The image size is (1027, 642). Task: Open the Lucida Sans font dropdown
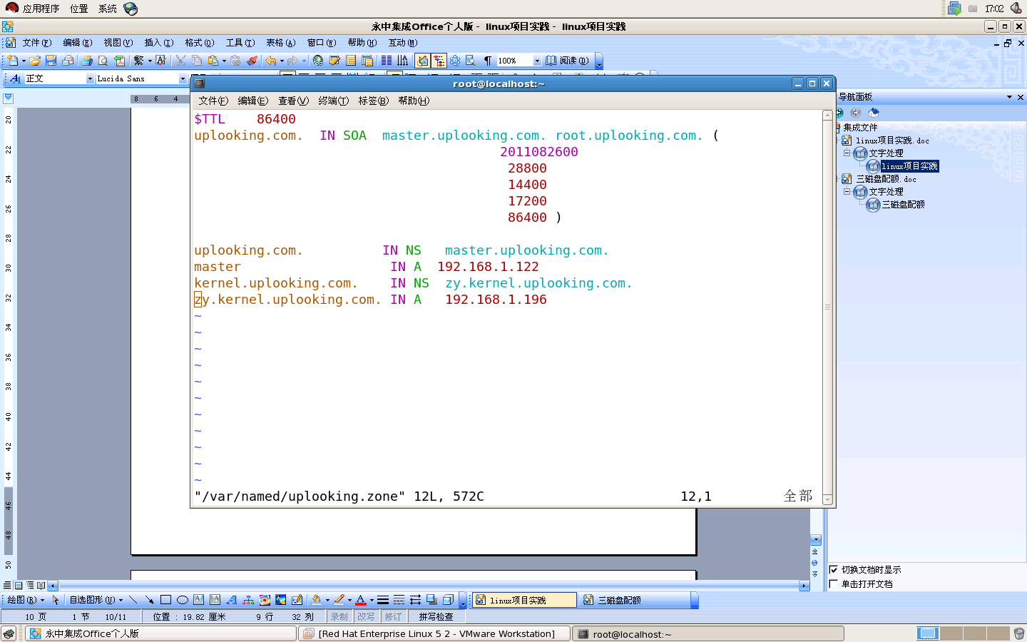coord(183,78)
